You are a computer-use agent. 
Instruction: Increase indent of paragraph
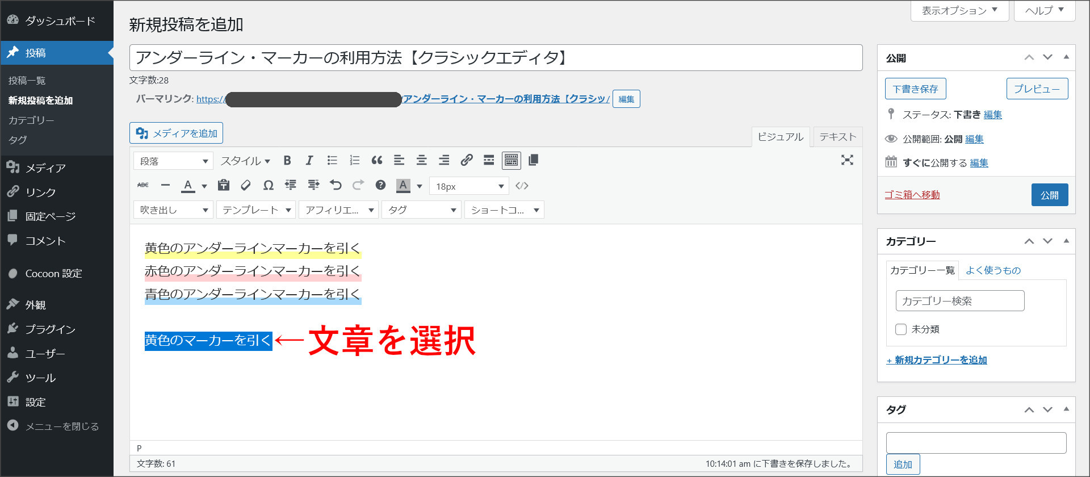click(313, 185)
